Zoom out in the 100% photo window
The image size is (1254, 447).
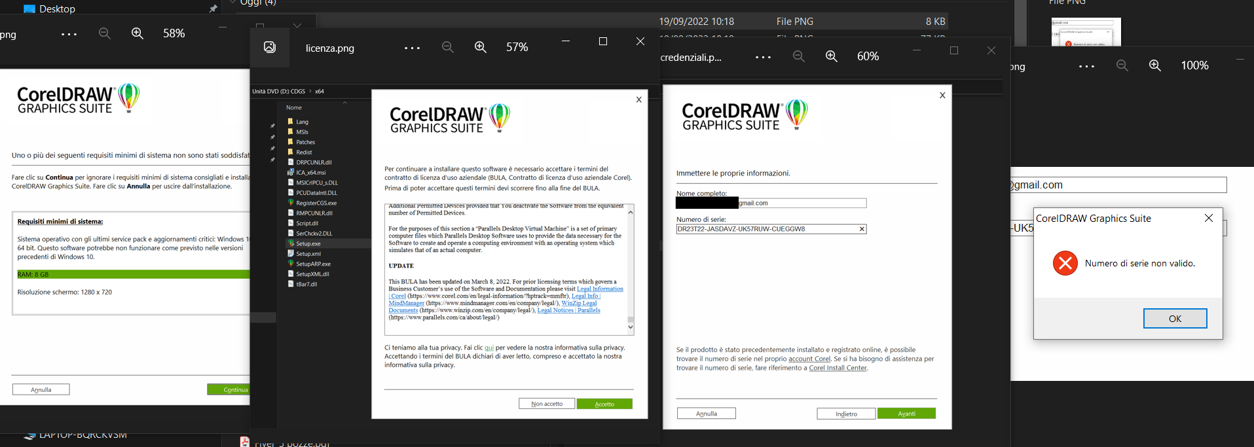pos(1122,65)
